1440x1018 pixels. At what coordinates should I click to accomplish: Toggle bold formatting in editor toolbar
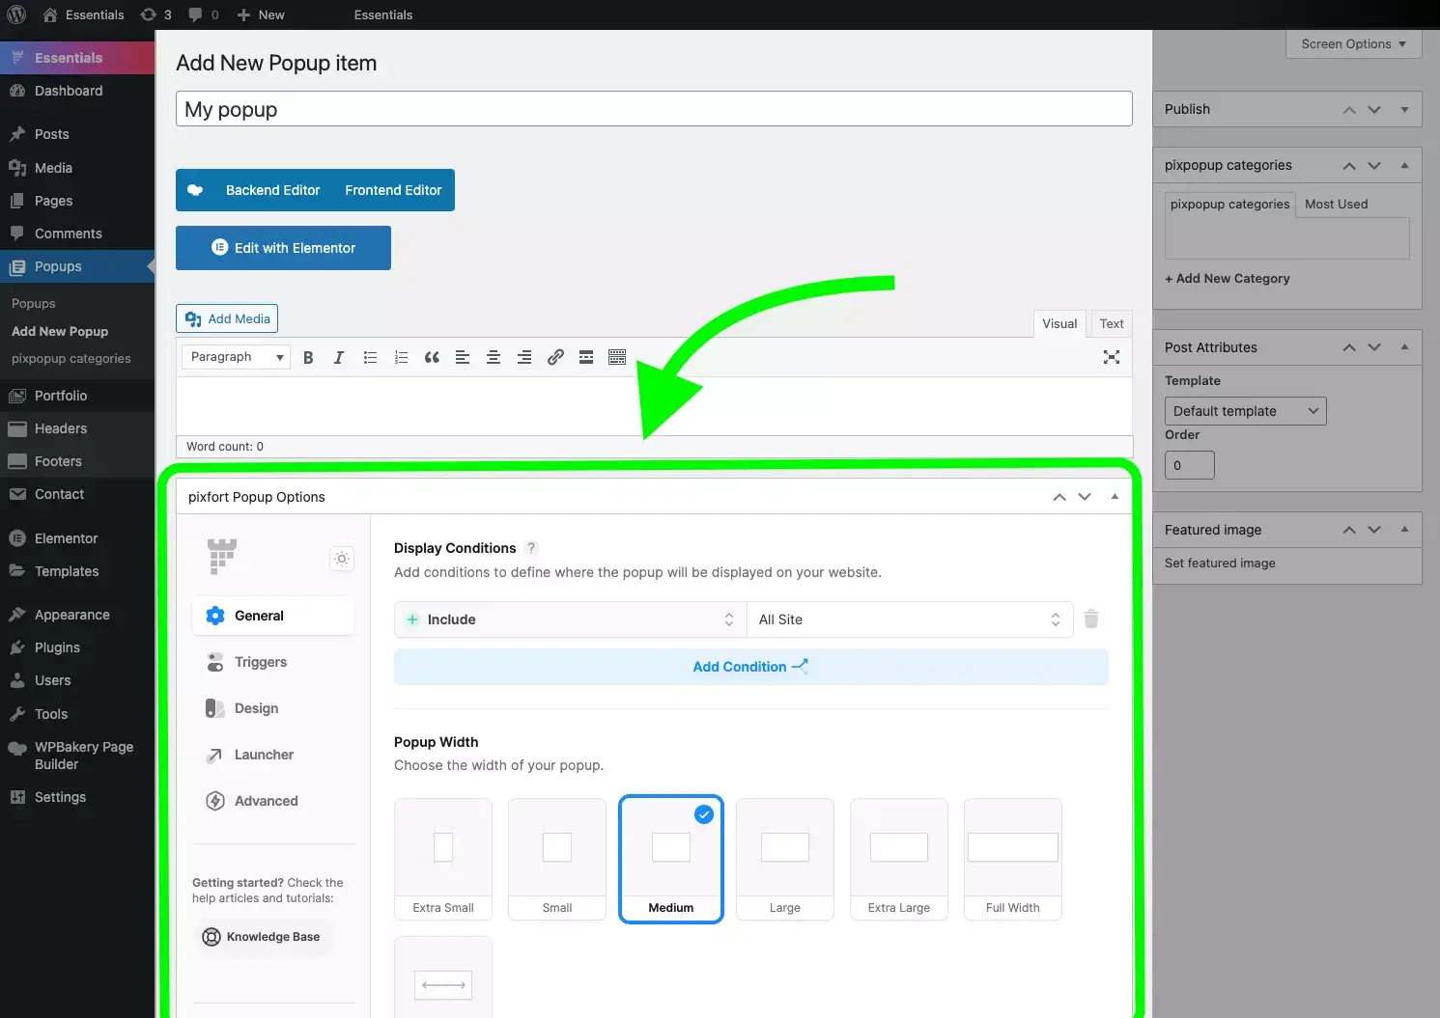click(x=308, y=357)
